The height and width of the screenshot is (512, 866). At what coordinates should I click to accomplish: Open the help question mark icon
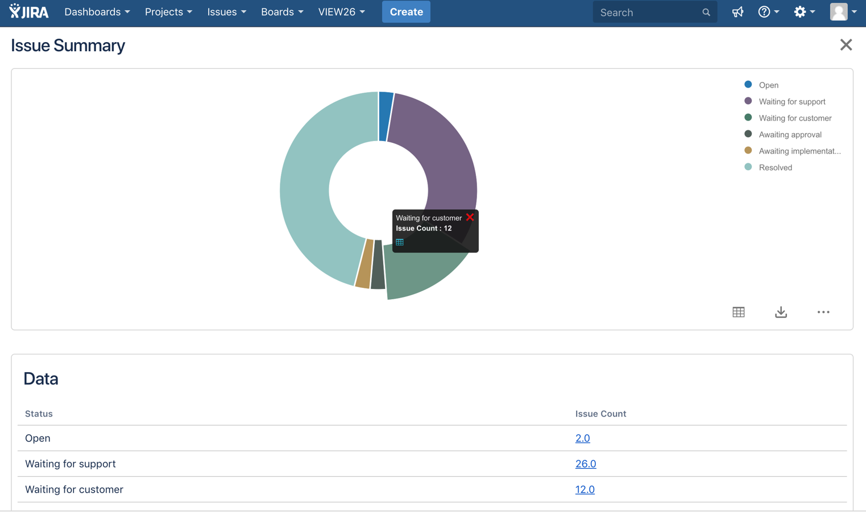click(765, 11)
